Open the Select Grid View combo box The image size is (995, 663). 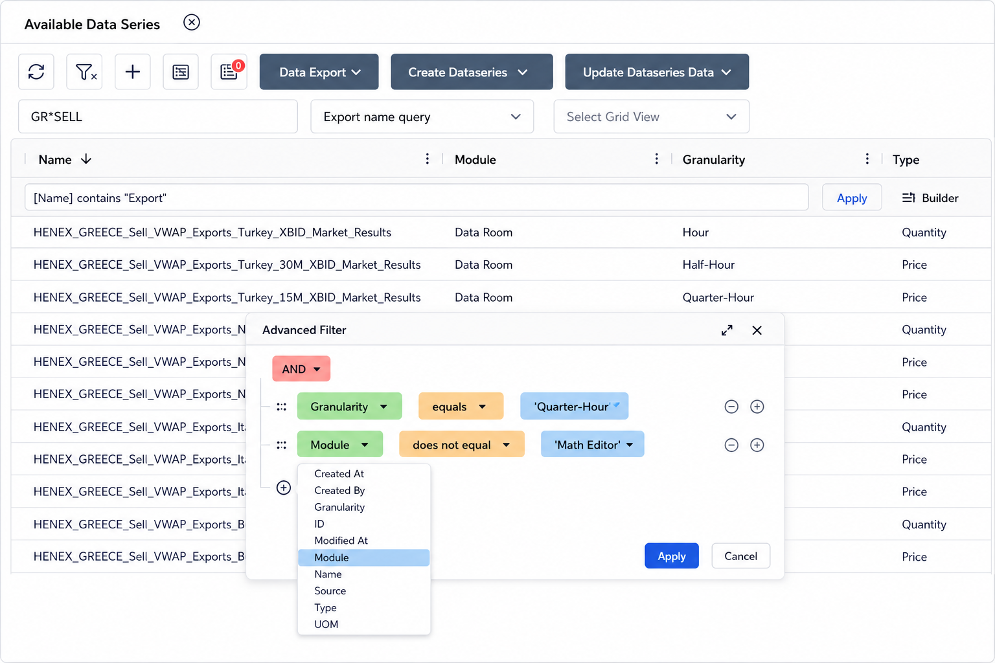651,117
